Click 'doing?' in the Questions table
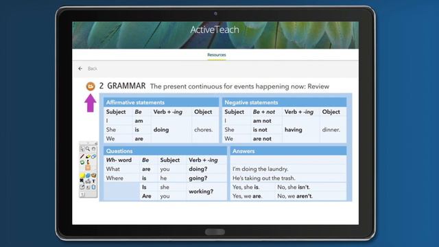Image resolution: width=439 pixels, height=247 pixels. [x=198, y=169]
